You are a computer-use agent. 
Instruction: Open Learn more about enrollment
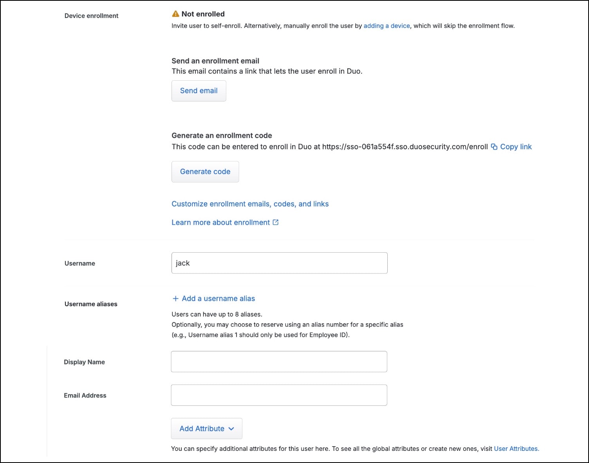pos(221,222)
